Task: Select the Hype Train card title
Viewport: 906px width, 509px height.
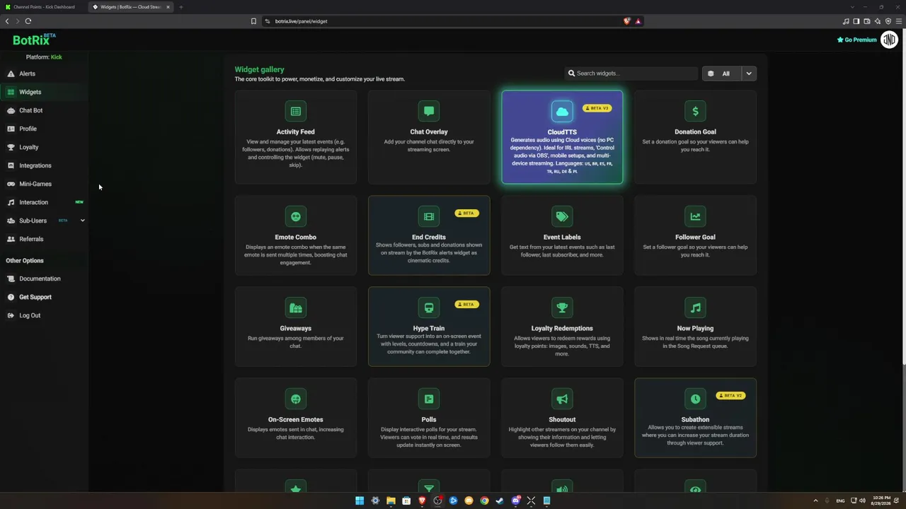Action: point(429,328)
